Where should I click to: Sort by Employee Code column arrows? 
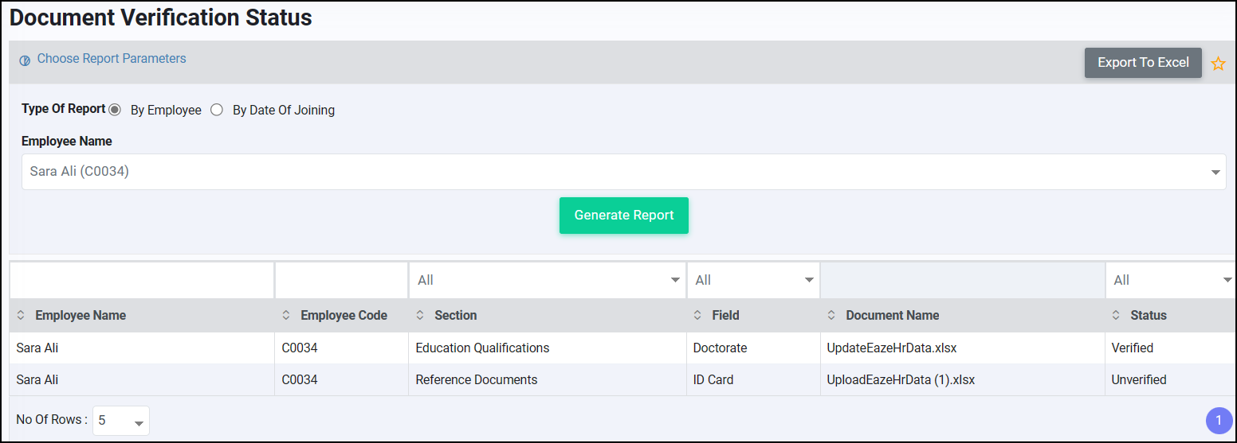pyautogui.click(x=287, y=316)
